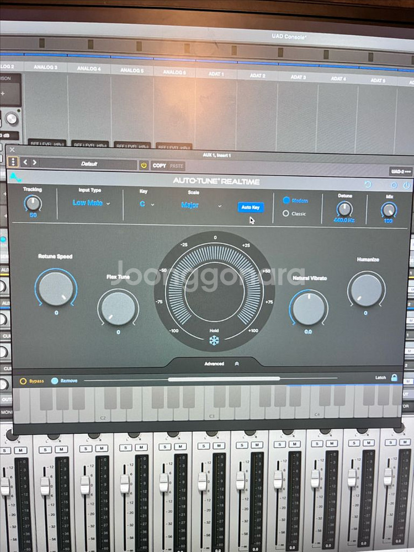Click the 440.0 Hz detune value
Viewport: 414px width, 552px height.
click(344, 221)
